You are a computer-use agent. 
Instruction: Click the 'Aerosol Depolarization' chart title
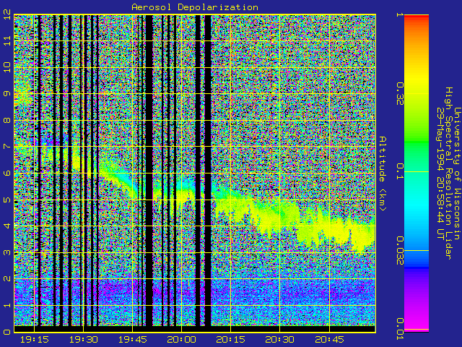coord(195,7)
